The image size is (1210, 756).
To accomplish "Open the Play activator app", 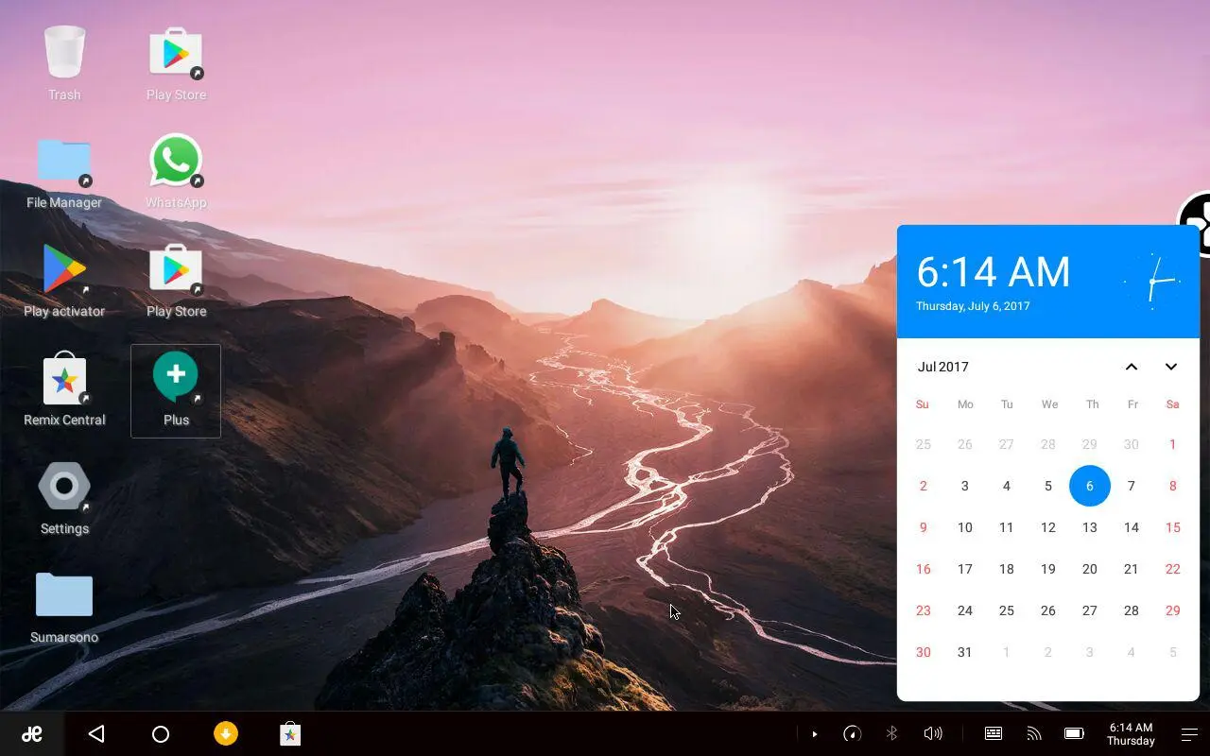I will tap(64, 267).
